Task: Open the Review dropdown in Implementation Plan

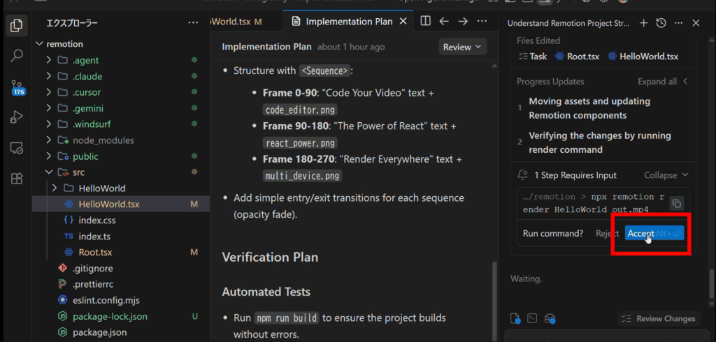Action: [462, 47]
